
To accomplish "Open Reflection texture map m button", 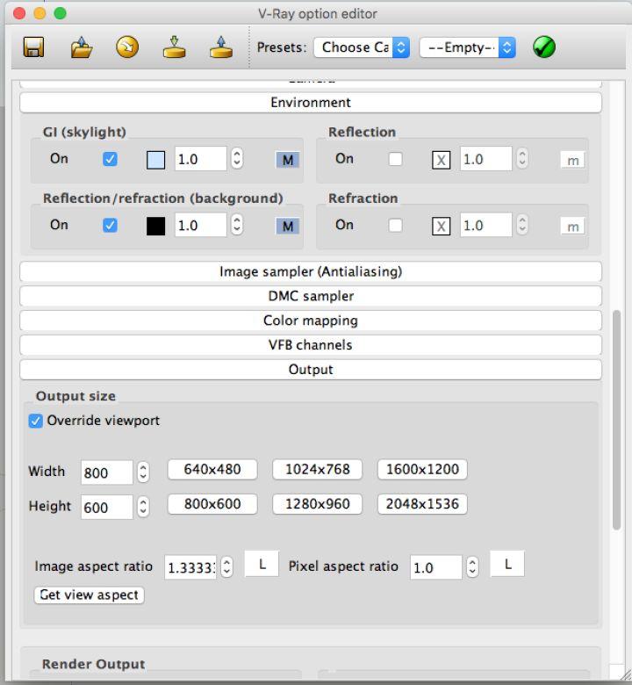I will [x=572, y=160].
